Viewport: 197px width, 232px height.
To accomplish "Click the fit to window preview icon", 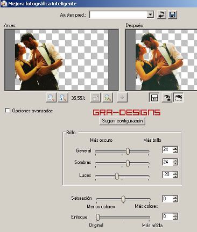I will (96, 98).
